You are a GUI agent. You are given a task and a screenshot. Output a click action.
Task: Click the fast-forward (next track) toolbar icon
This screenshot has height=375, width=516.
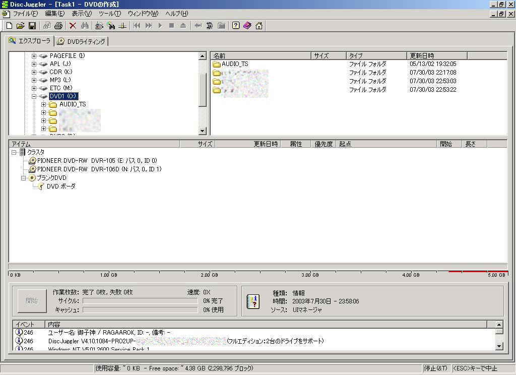pos(149,26)
